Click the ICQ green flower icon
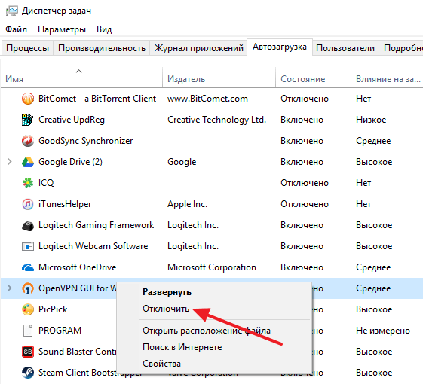The width and height of the screenshot is (423, 384). point(28,183)
